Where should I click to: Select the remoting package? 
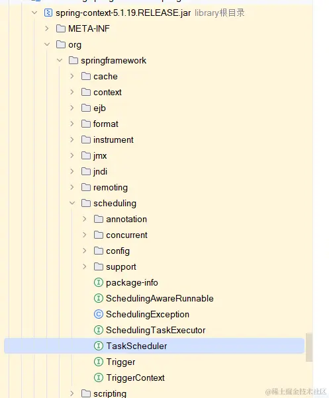pyautogui.click(x=111, y=187)
